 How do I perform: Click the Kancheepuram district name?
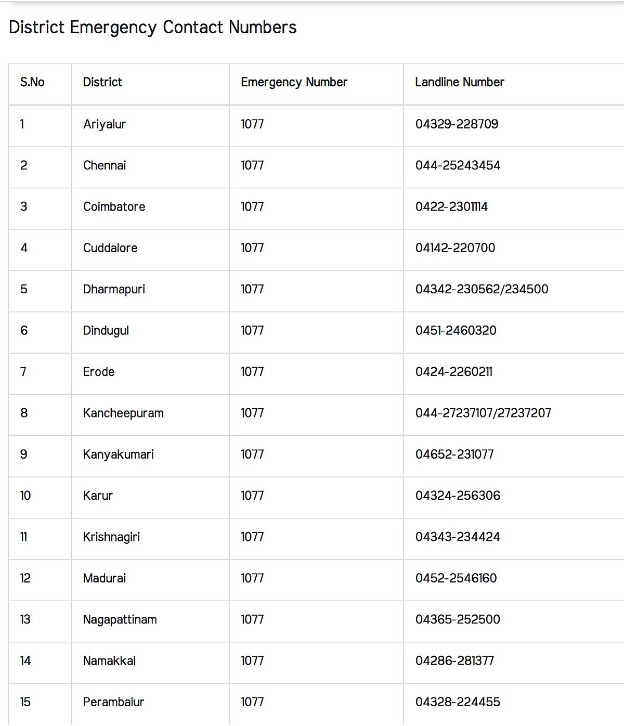[123, 413]
